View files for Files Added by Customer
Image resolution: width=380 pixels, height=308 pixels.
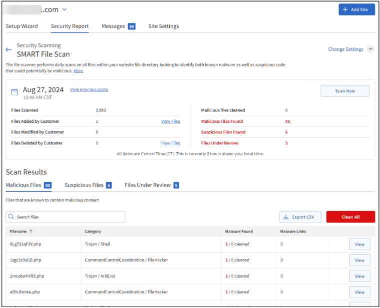[x=170, y=121]
